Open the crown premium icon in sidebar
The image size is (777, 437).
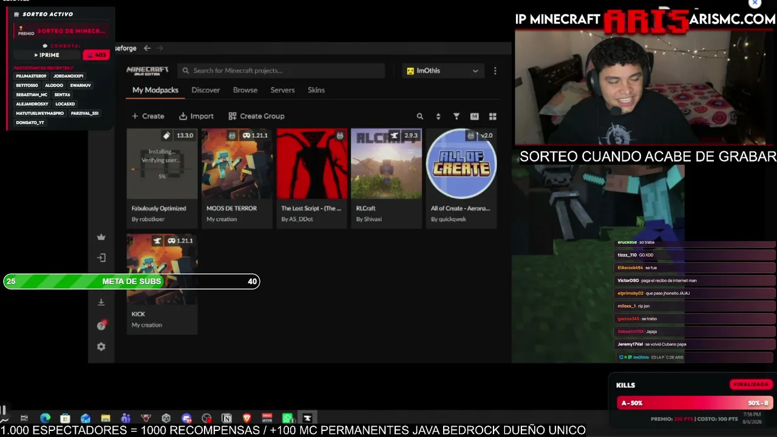point(101,237)
